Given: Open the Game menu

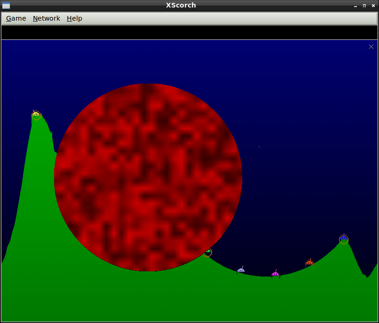Looking at the screenshot, I should (x=16, y=18).
